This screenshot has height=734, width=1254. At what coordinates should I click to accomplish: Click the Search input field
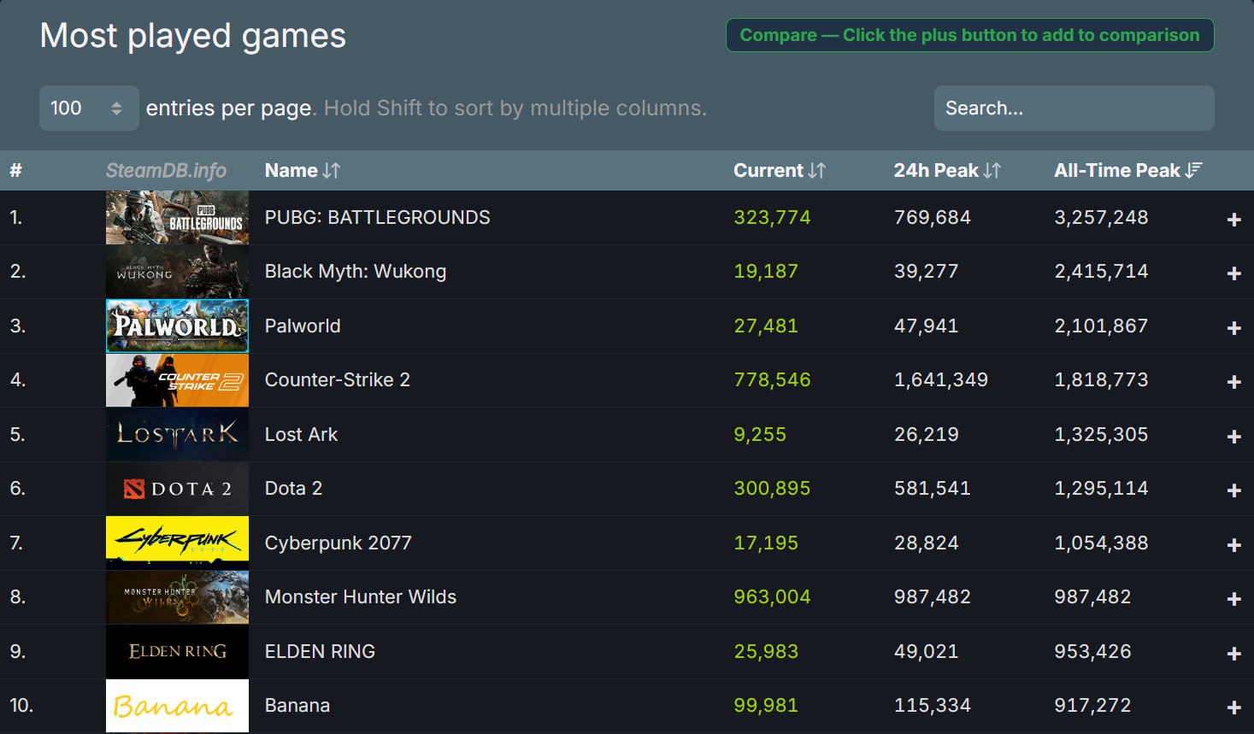click(x=1074, y=109)
